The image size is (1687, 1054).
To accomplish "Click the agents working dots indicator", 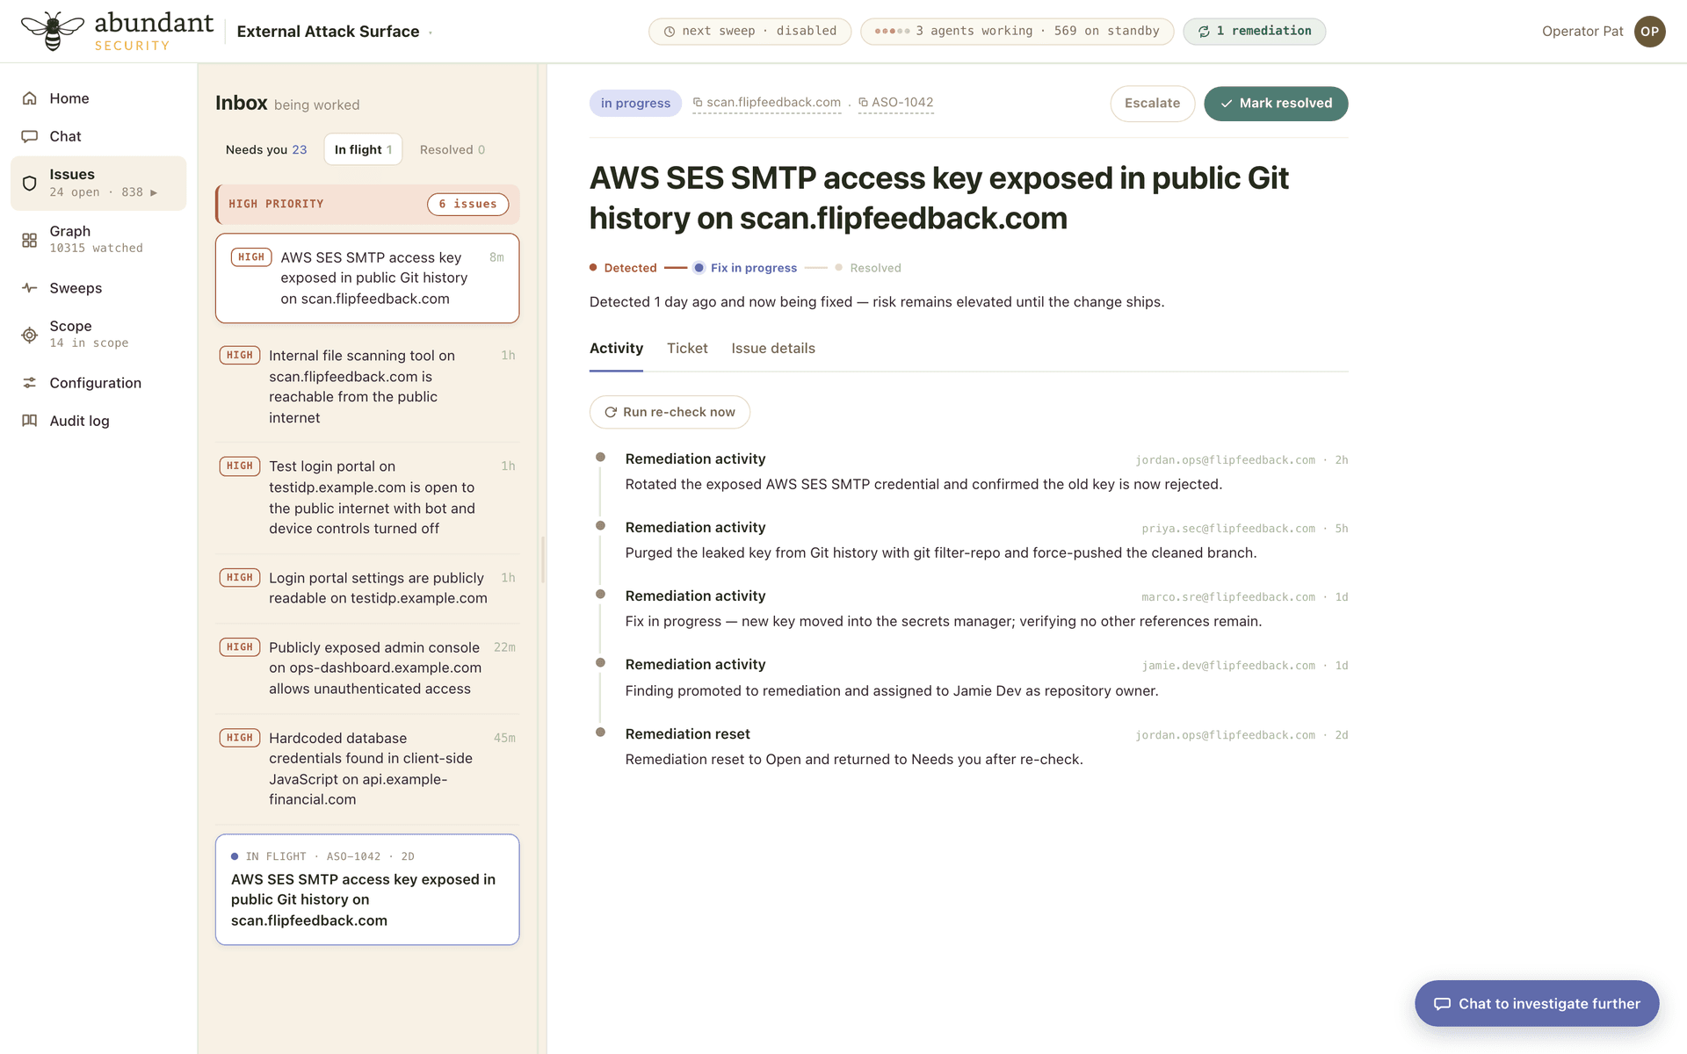I will [892, 32].
